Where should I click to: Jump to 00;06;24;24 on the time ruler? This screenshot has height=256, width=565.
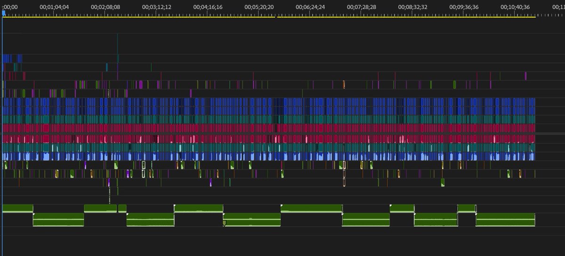point(311,8)
